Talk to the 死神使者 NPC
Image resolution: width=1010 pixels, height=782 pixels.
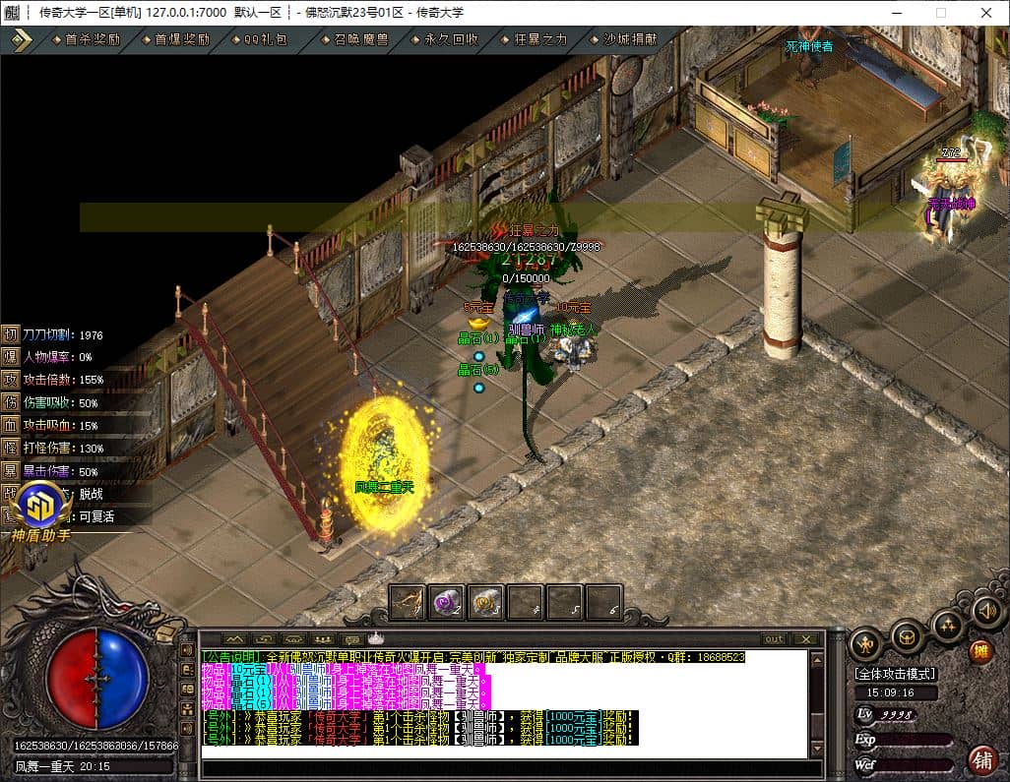(809, 46)
